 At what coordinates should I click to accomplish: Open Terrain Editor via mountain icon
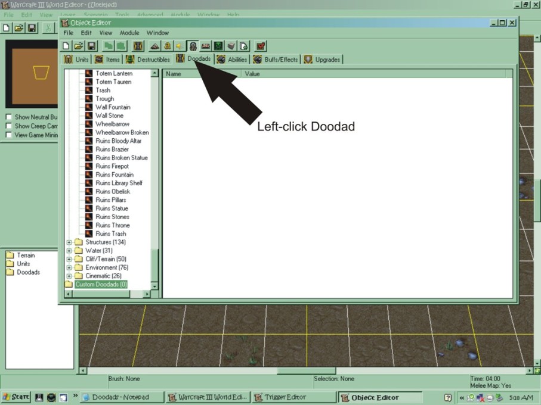point(154,46)
